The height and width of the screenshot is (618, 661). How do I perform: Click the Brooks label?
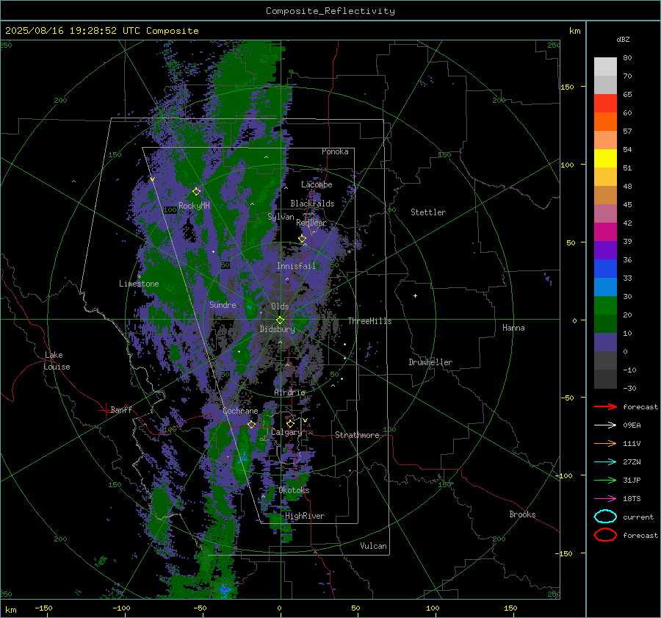click(x=522, y=514)
